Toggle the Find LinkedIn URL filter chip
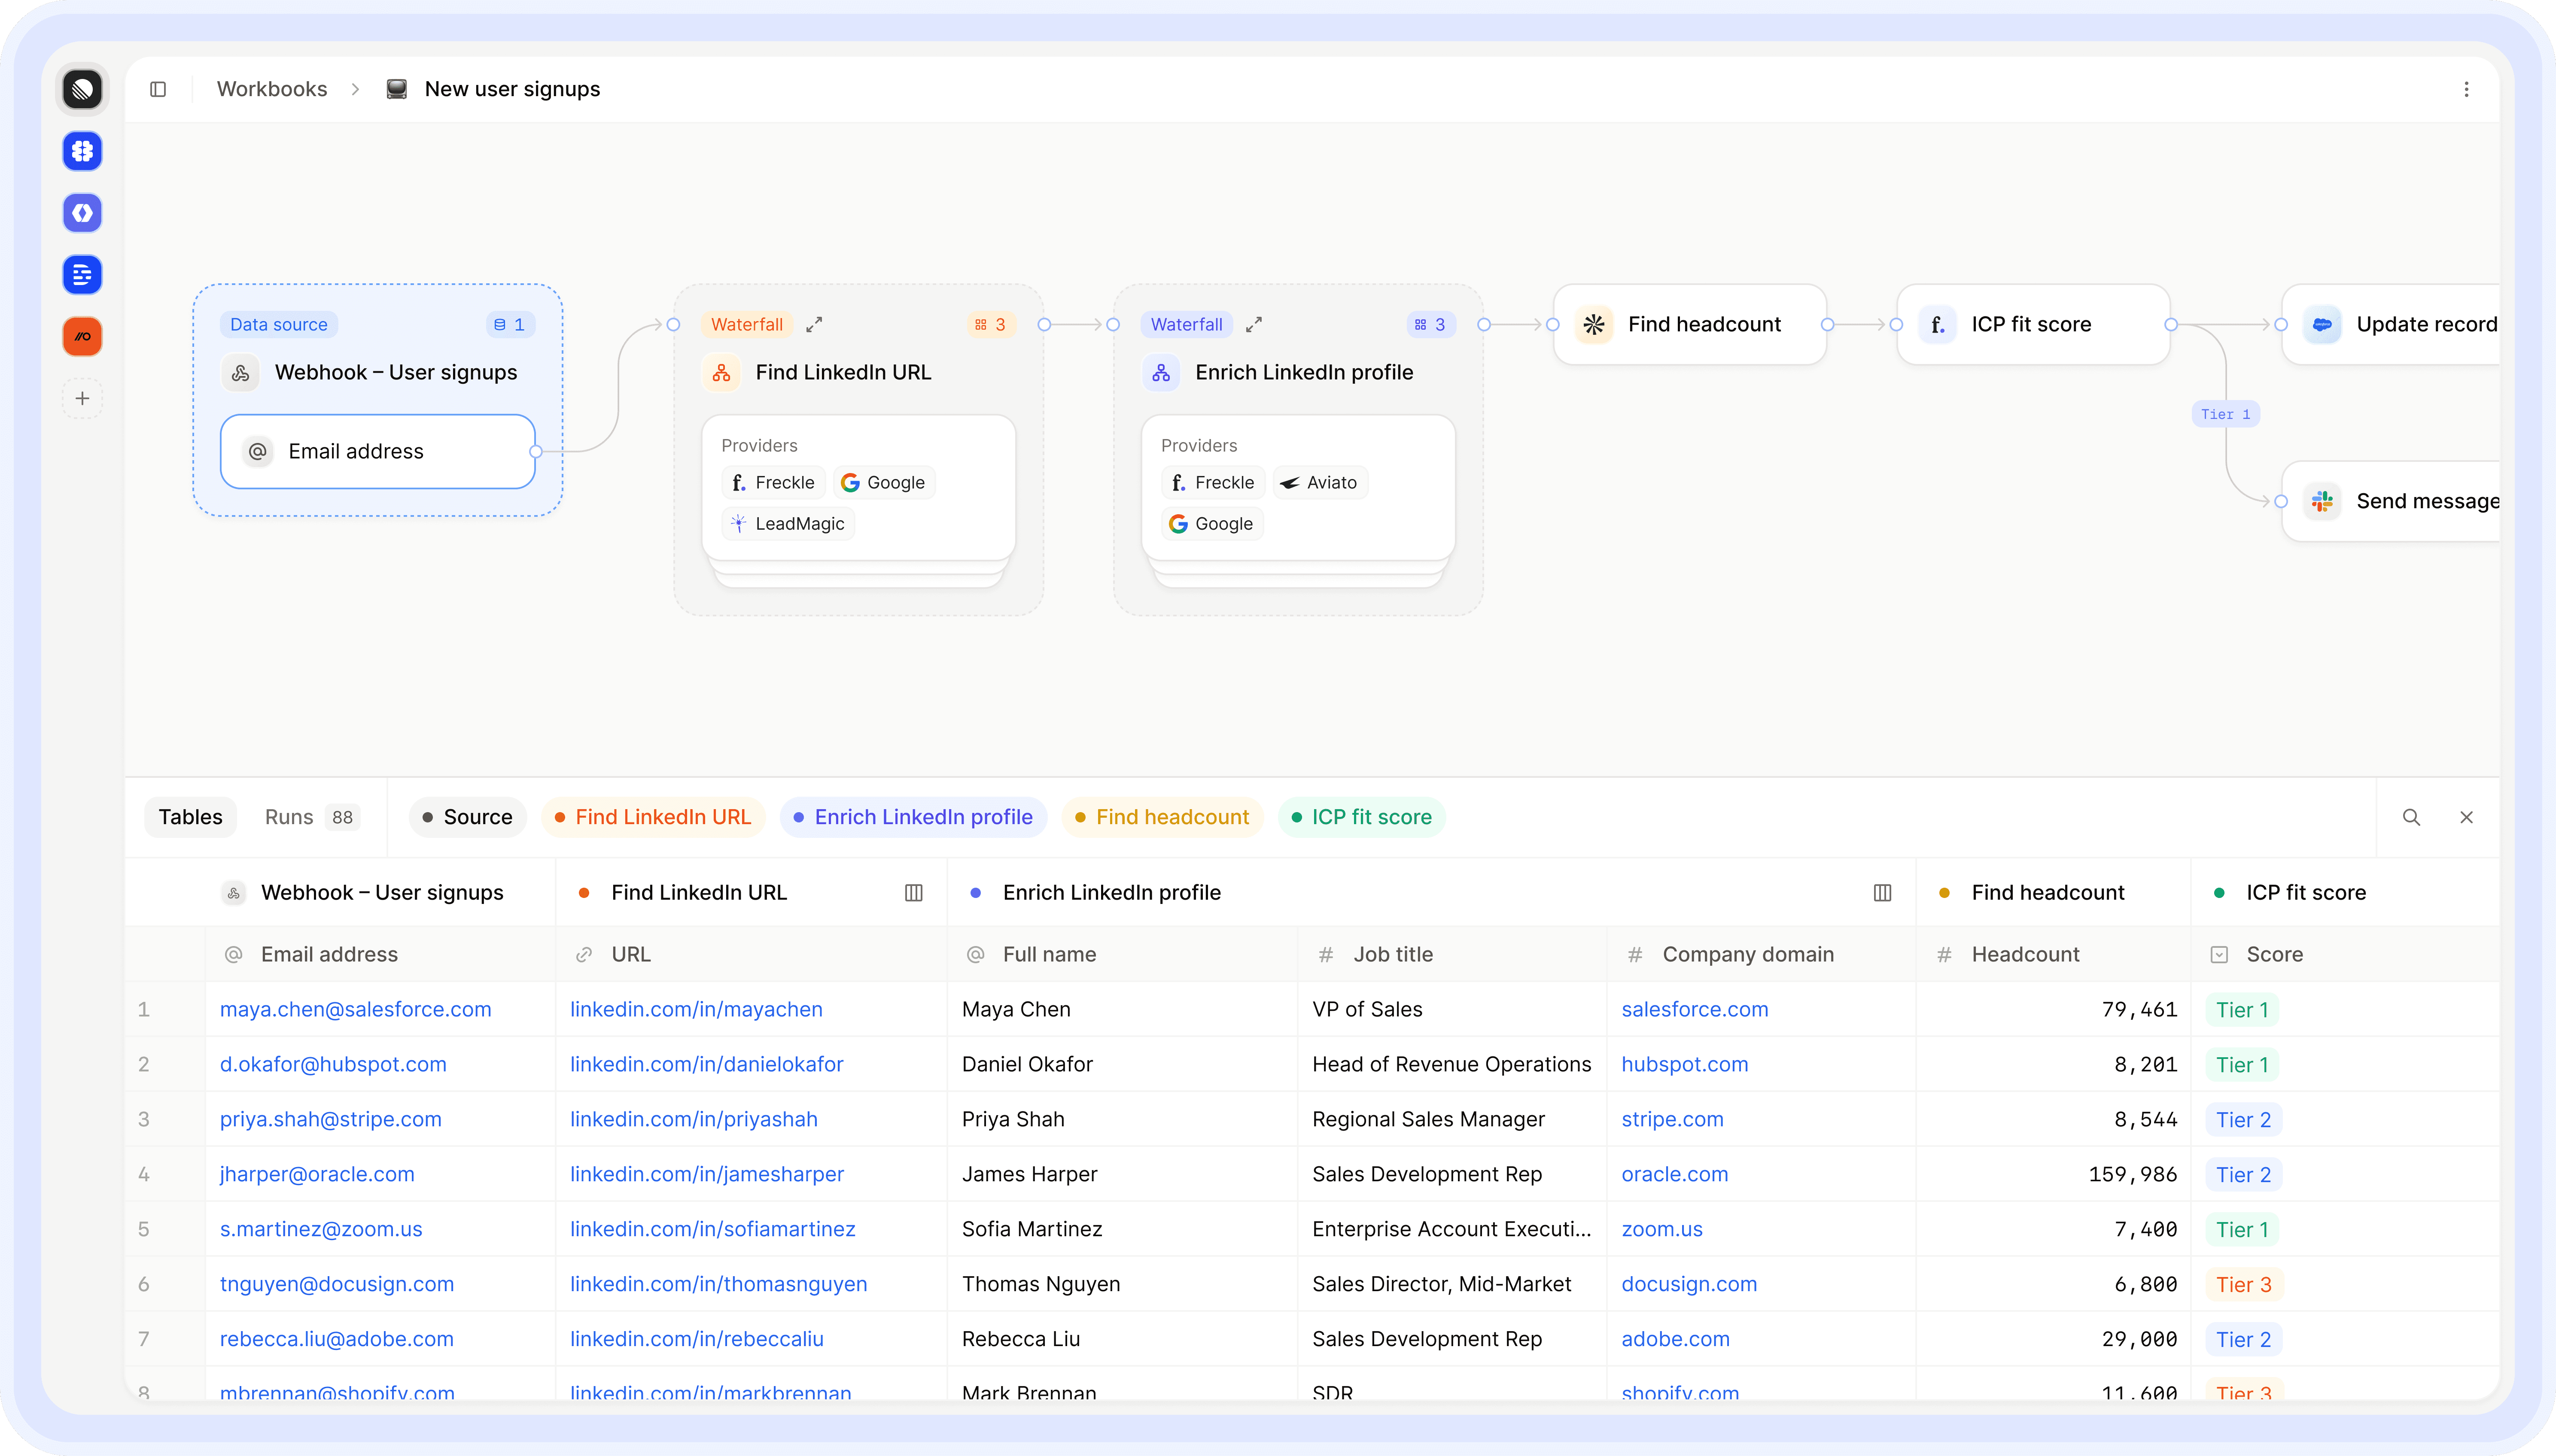 pyautogui.click(x=653, y=817)
